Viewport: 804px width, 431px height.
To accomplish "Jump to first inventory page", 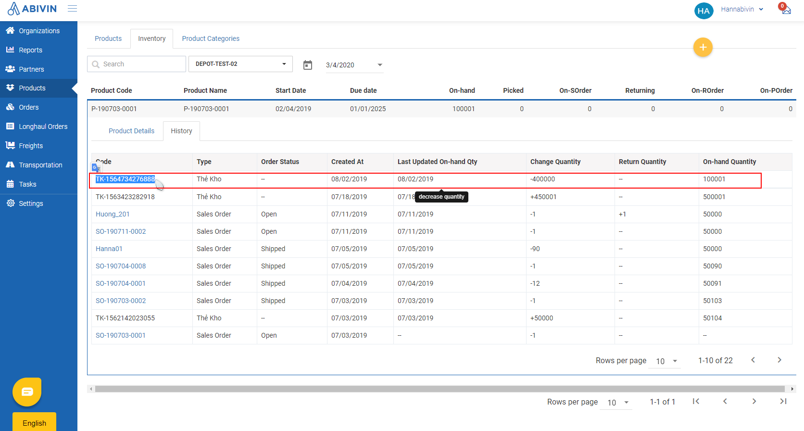I will (696, 401).
